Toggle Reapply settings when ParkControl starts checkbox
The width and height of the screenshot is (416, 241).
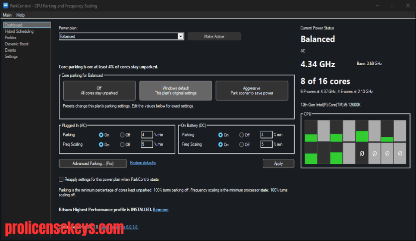tap(61, 179)
